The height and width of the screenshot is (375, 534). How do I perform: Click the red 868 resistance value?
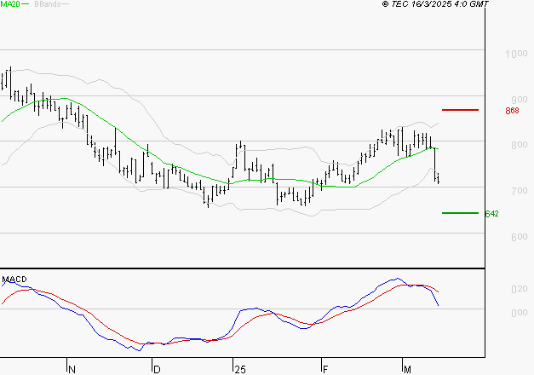pyautogui.click(x=512, y=111)
